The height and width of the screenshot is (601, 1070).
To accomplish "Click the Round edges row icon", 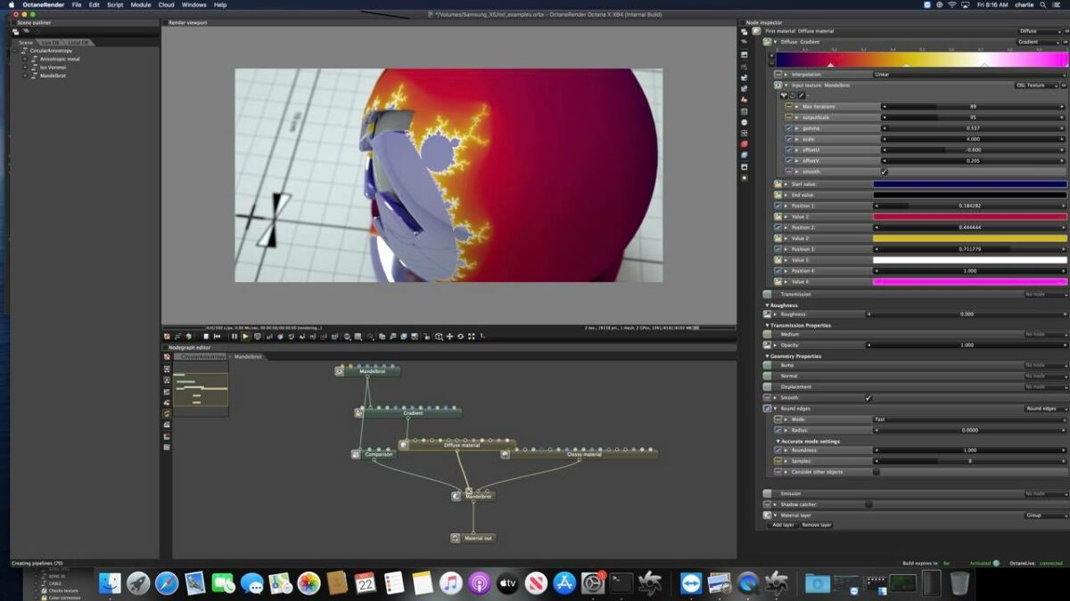I will point(767,409).
